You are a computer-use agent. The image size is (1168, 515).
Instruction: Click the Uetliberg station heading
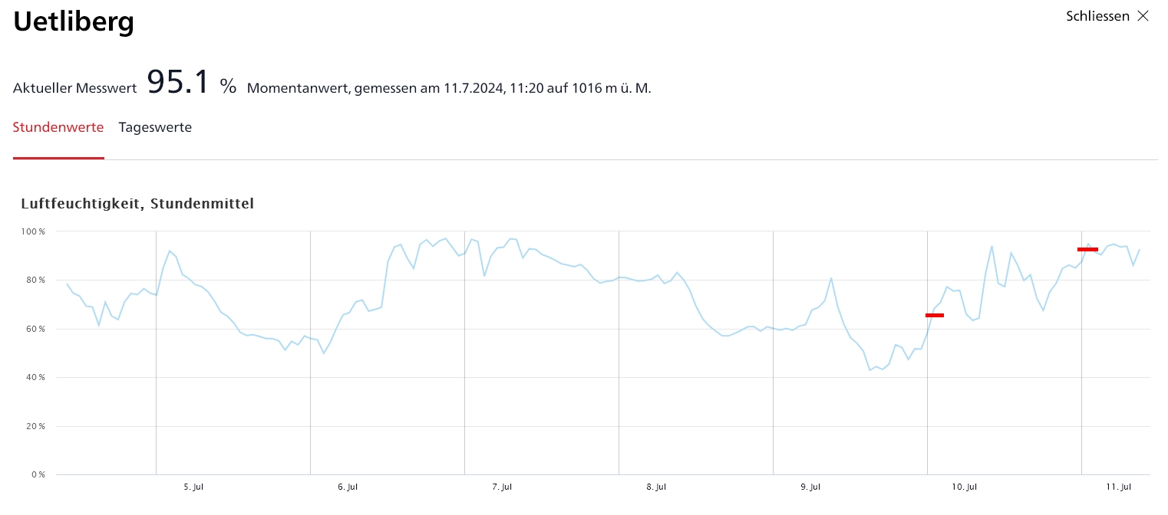(74, 21)
